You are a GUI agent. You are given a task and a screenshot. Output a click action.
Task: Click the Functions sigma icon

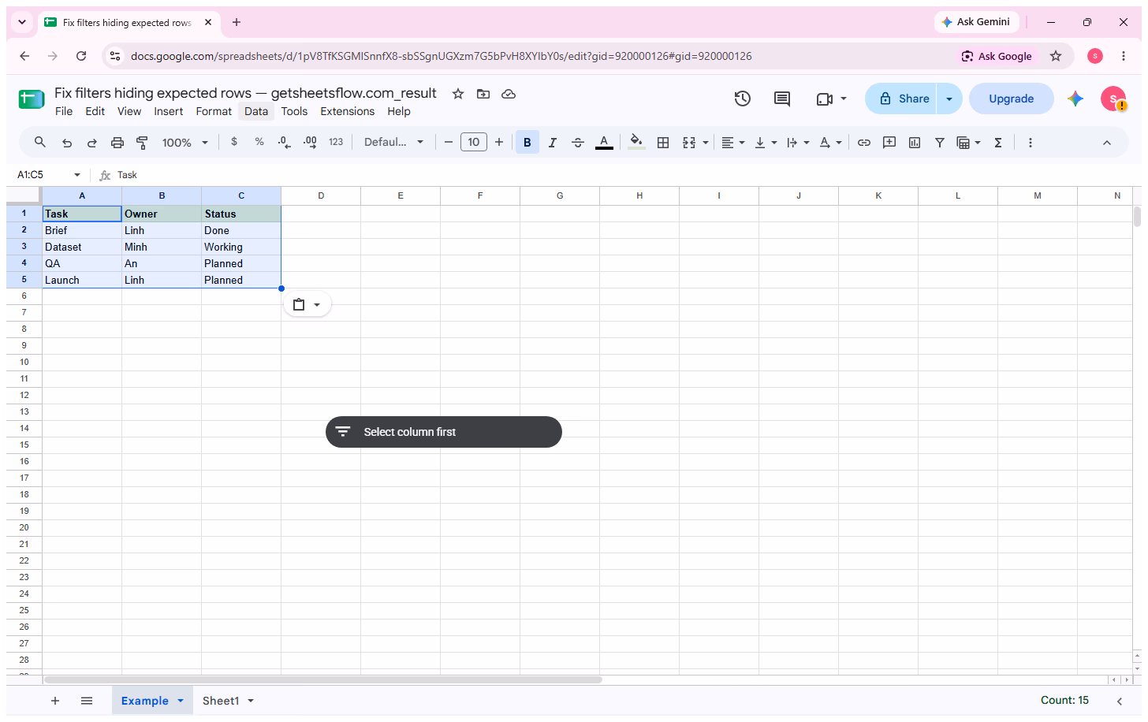[x=998, y=143]
